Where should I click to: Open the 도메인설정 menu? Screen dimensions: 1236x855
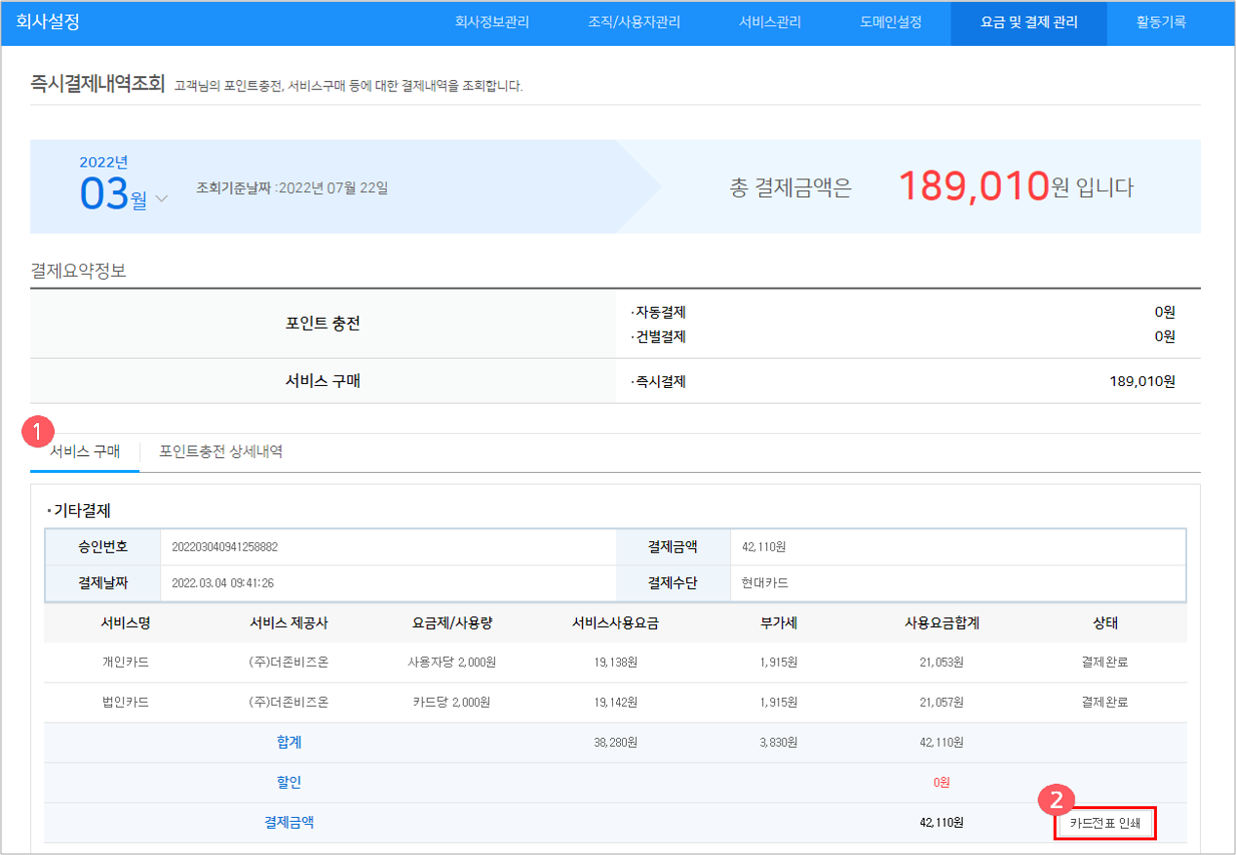[x=891, y=21]
